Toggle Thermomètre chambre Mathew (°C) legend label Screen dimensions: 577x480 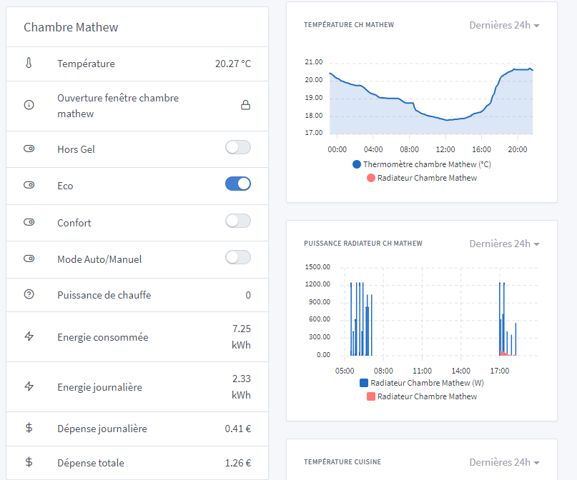427,164
